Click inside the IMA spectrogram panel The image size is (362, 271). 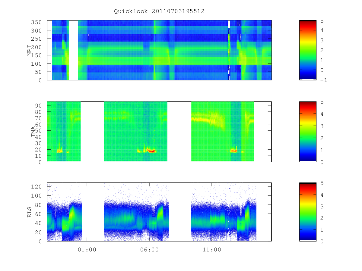(x=159, y=132)
